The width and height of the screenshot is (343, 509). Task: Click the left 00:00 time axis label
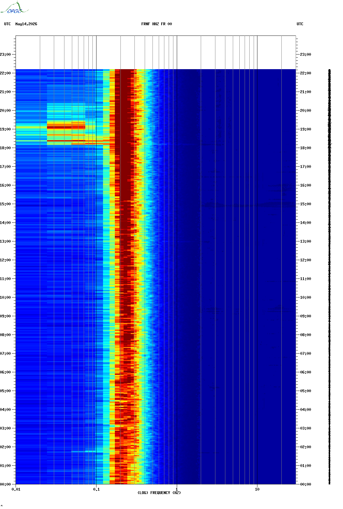(x=5, y=484)
